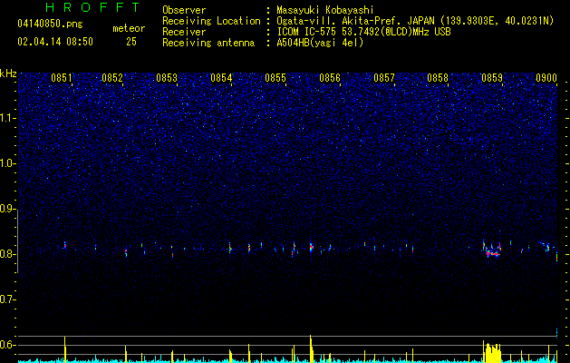
Task: Click the 0853 time marker
Action: pos(167,78)
